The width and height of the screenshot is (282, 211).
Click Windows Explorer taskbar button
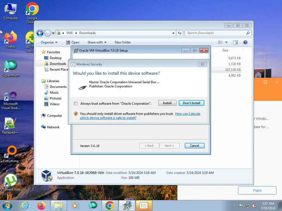click(x=59, y=206)
